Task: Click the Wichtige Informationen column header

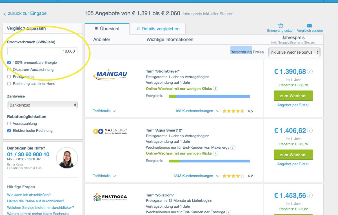Action: (x=170, y=40)
